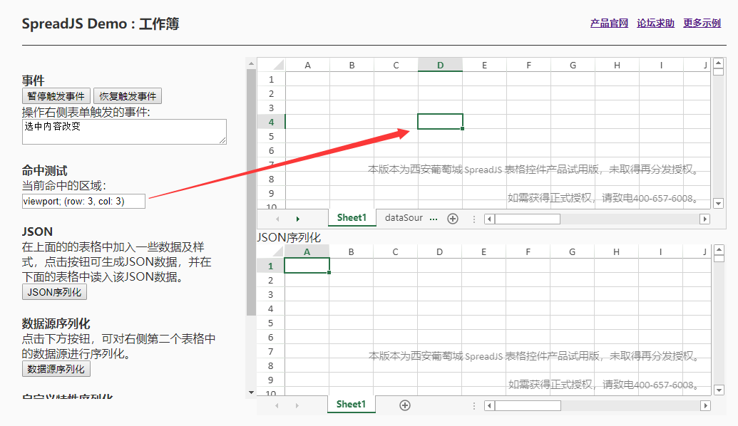Click the bottom sheet's horizontal scroll right arrow

pyautogui.click(x=705, y=405)
